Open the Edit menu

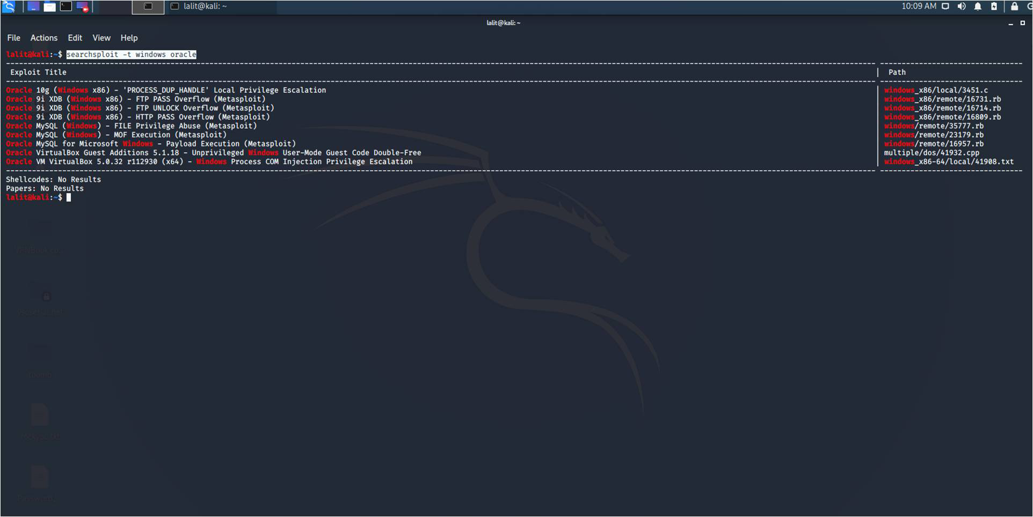(75, 38)
